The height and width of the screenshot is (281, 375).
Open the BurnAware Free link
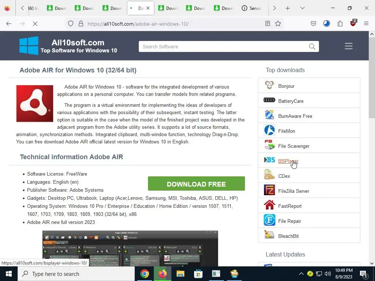pyautogui.click(x=295, y=116)
